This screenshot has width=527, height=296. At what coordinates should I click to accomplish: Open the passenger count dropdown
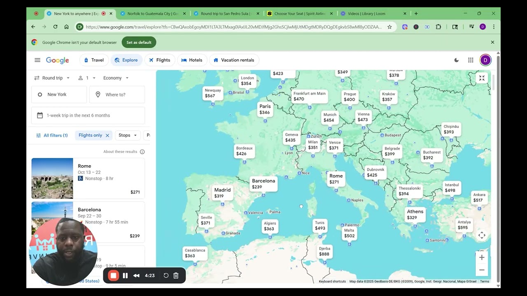[87, 78]
